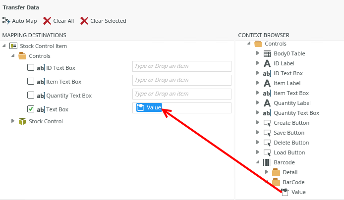Click the Clear Selected red X icon
The height and width of the screenshot is (200, 344).
point(84,21)
